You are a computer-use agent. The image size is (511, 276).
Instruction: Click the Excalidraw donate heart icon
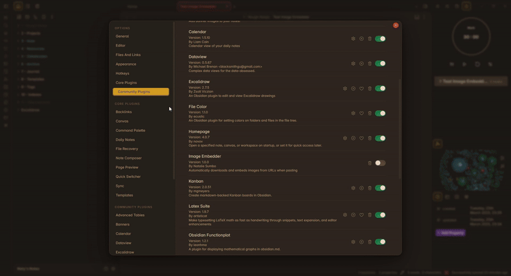pyautogui.click(x=362, y=89)
